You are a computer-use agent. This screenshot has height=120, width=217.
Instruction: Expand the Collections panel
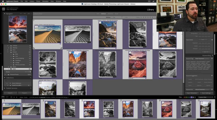pos(5,78)
